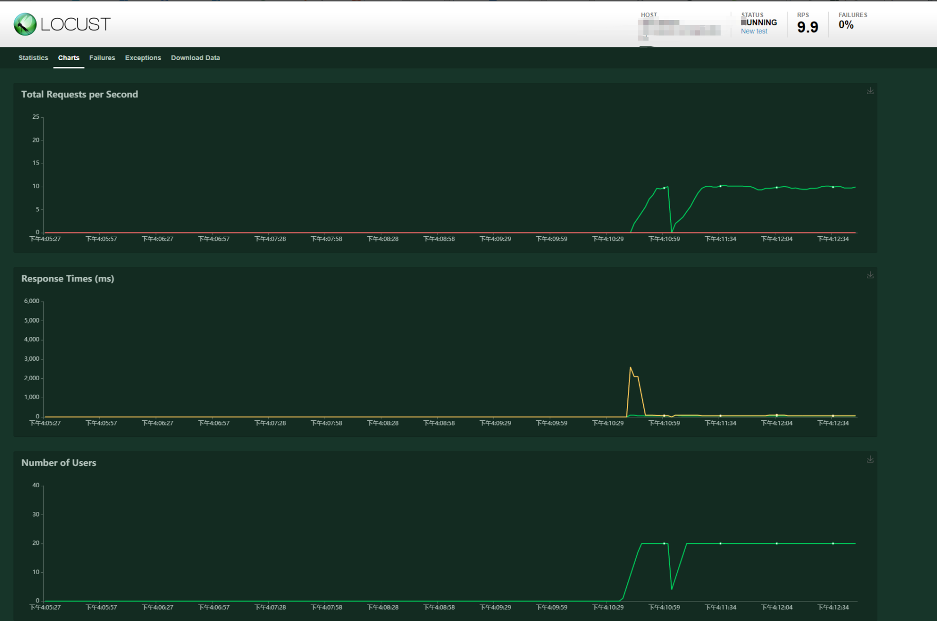Viewport: 937px width, 621px height.
Task: Download the Number of Users chart image
Action: click(x=870, y=459)
